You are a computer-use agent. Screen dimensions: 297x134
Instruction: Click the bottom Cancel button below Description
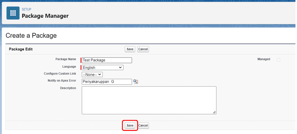coord(143,125)
